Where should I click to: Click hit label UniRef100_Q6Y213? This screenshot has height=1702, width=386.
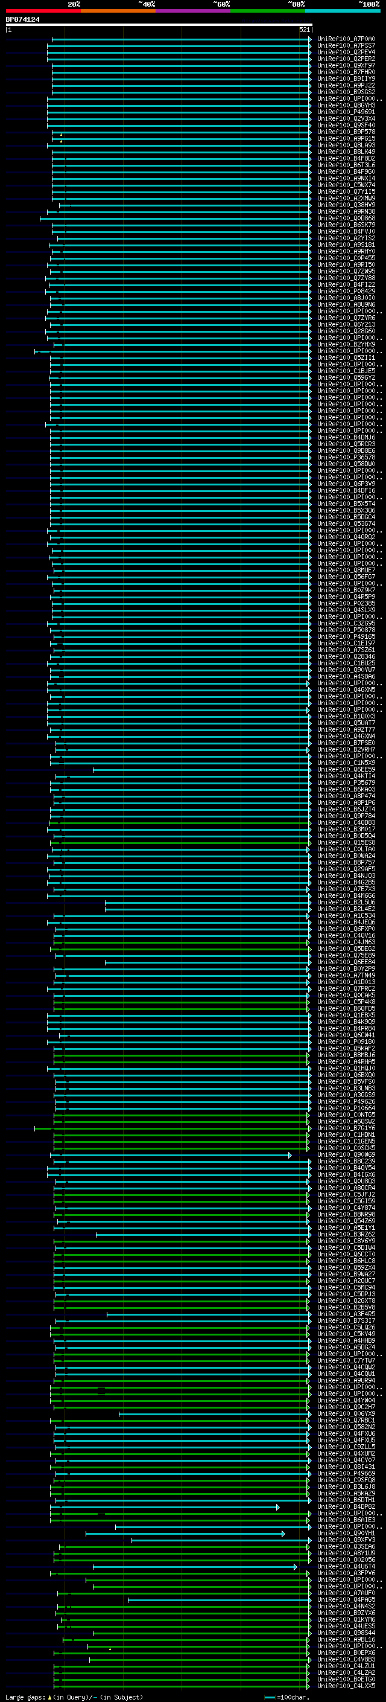(346, 324)
